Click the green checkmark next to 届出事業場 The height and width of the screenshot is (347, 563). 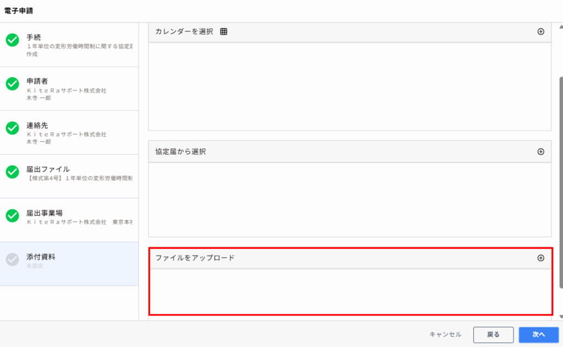click(x=13, y=216)
